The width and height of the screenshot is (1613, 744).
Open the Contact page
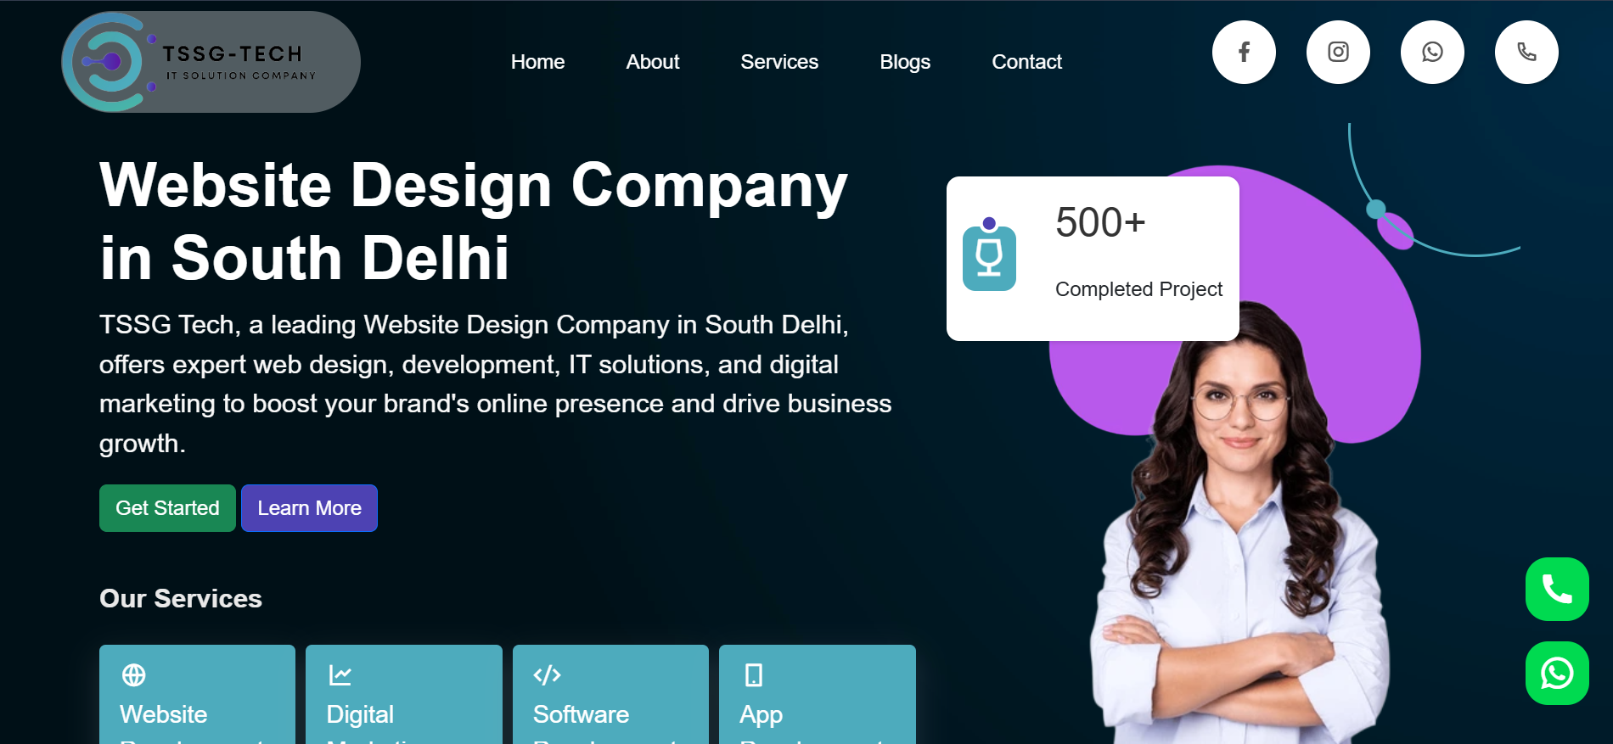point(1026,62)
